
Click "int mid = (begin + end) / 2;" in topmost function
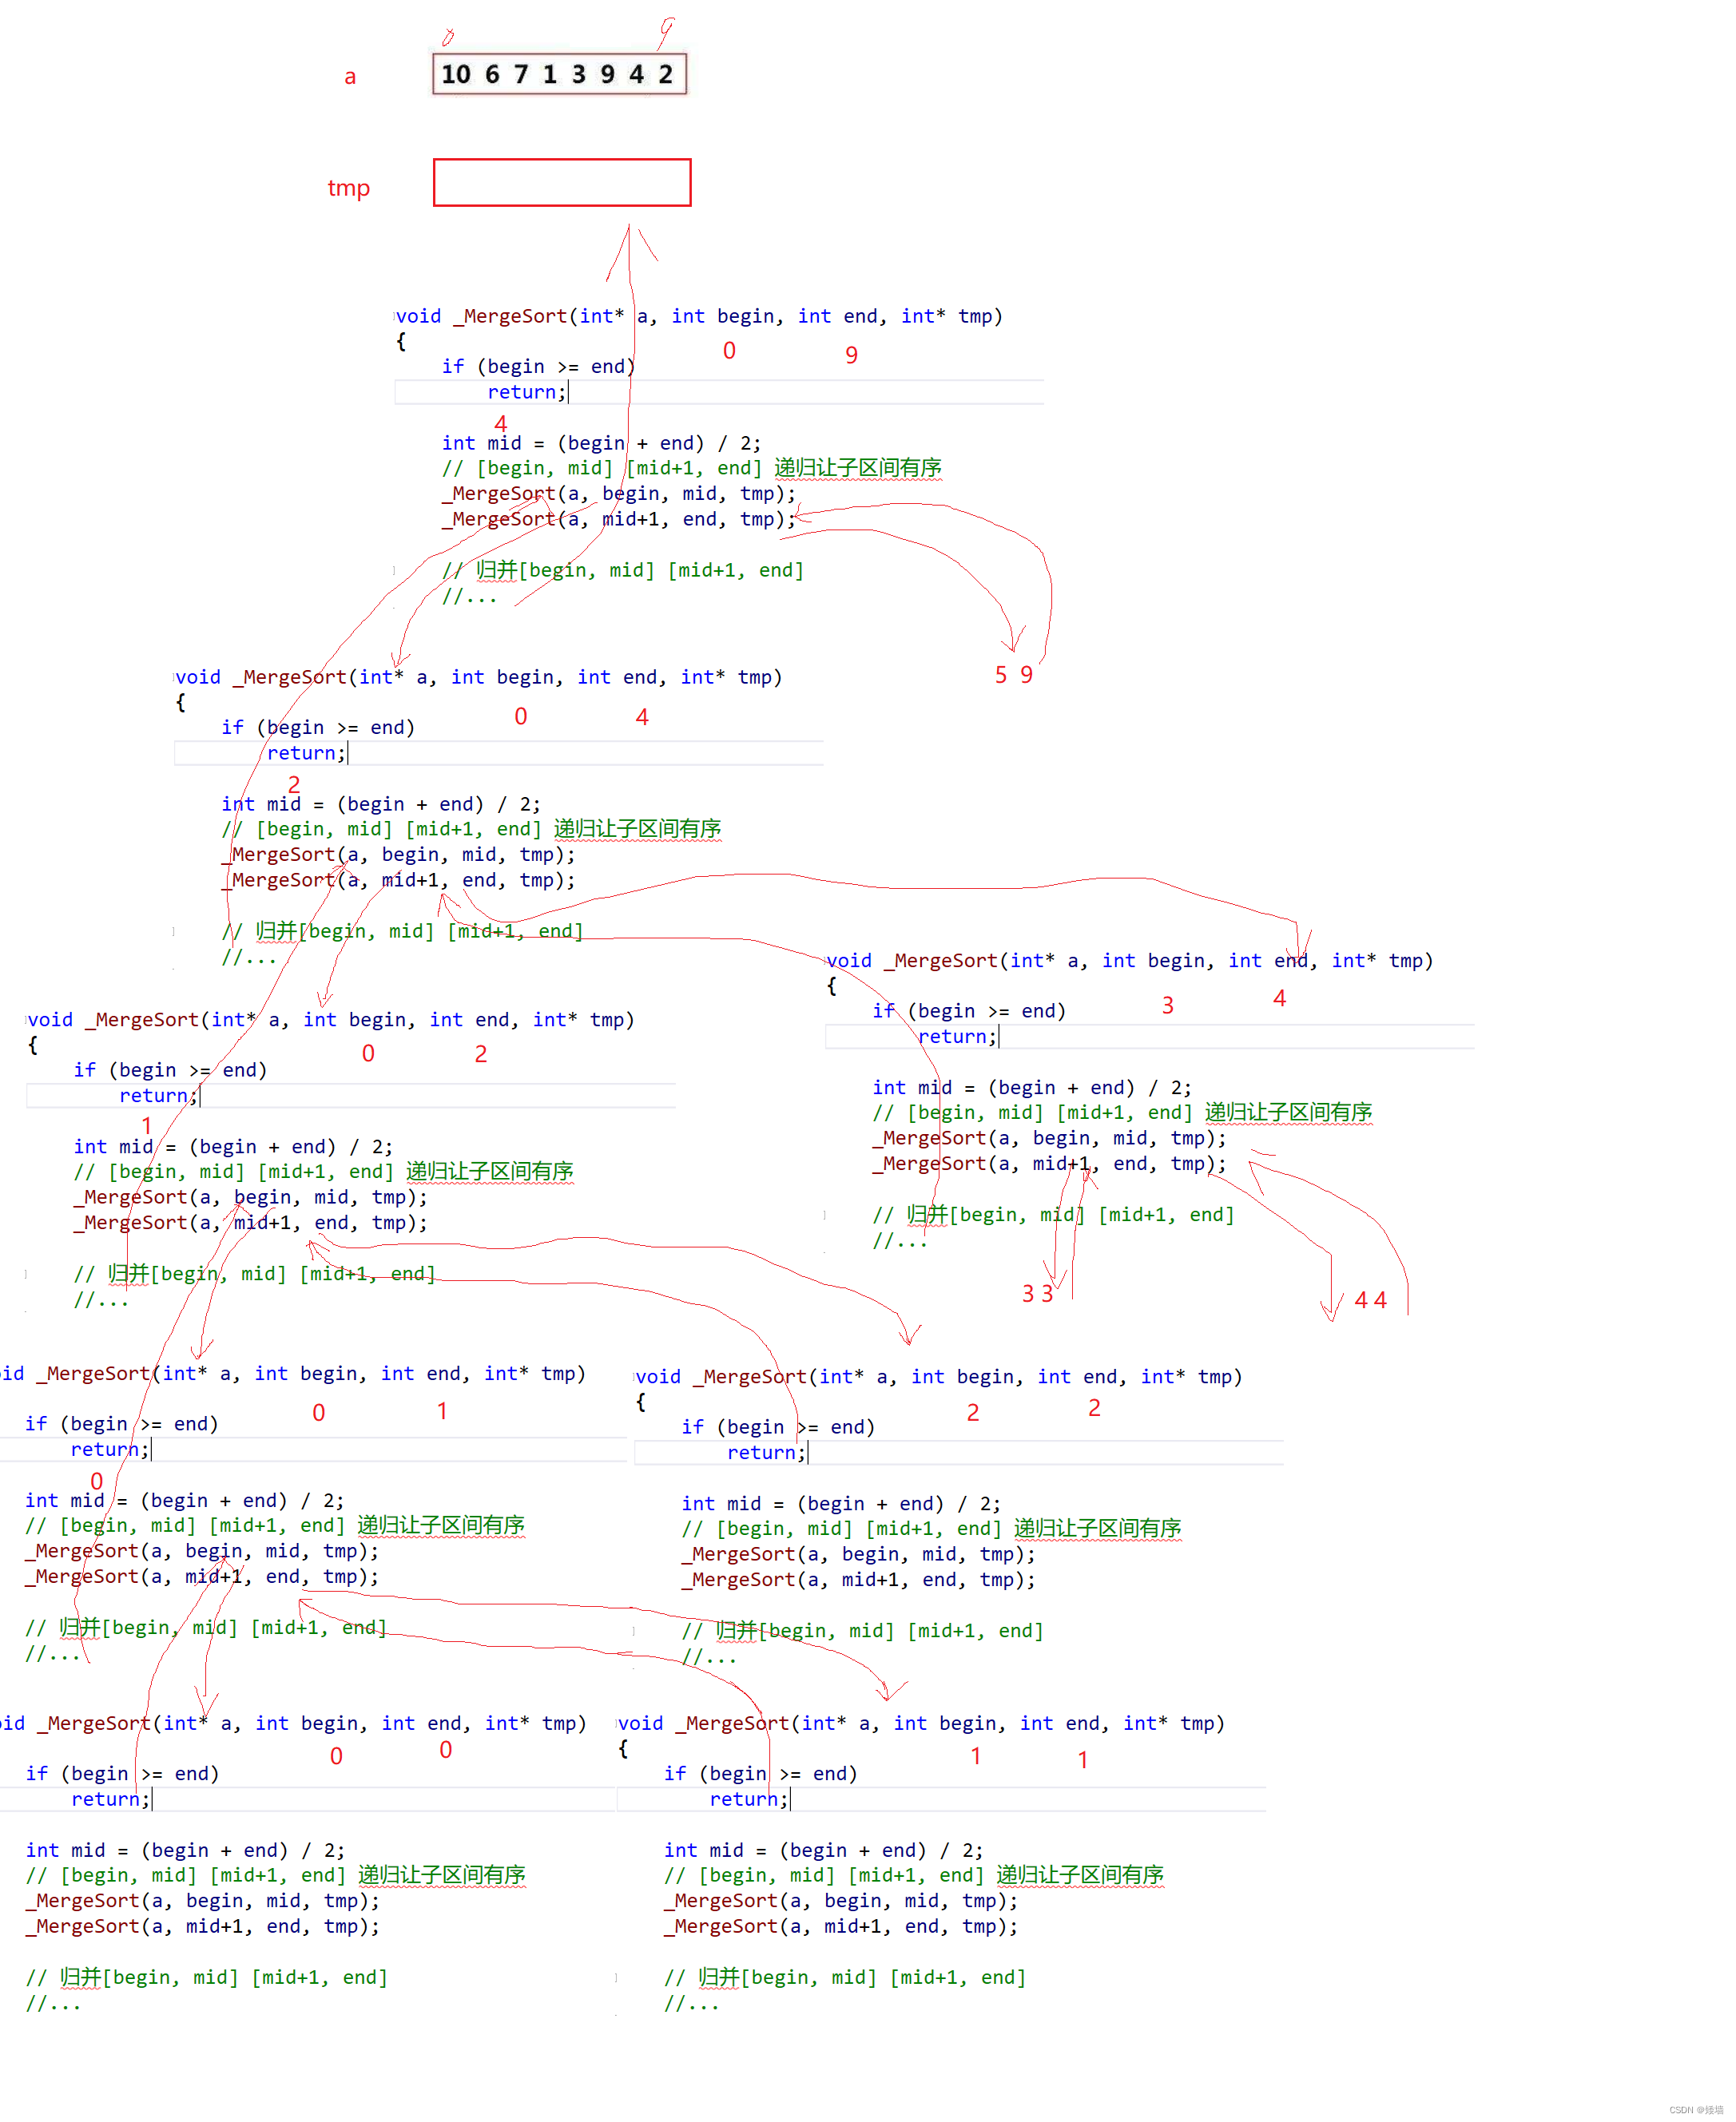pyautogui.click(x=601, y=442)
